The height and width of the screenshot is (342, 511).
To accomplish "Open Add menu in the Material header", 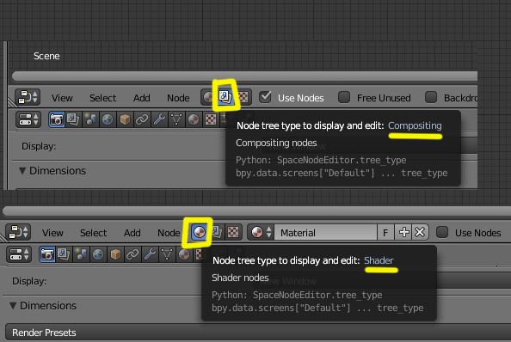I will click(x=132, y=233).
